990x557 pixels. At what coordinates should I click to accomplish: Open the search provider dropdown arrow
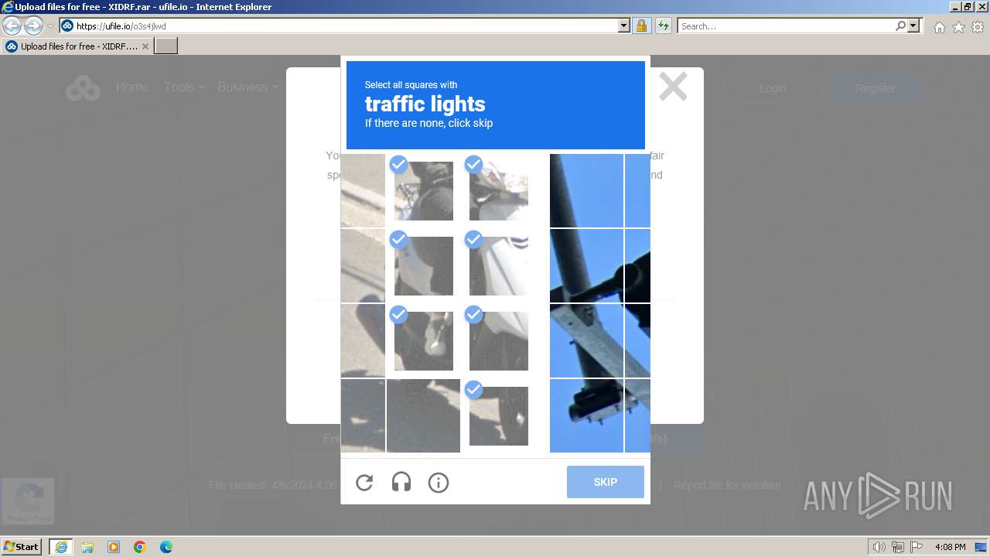click(x=913, y=26)
